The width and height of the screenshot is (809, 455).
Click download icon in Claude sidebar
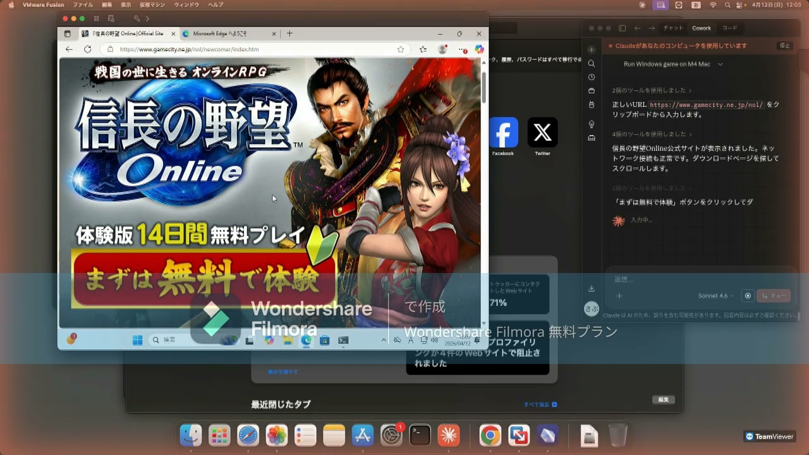tap(591, 289)
